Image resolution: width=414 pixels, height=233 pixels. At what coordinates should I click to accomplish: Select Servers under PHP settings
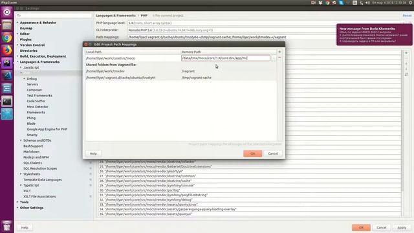click(32, 84)
